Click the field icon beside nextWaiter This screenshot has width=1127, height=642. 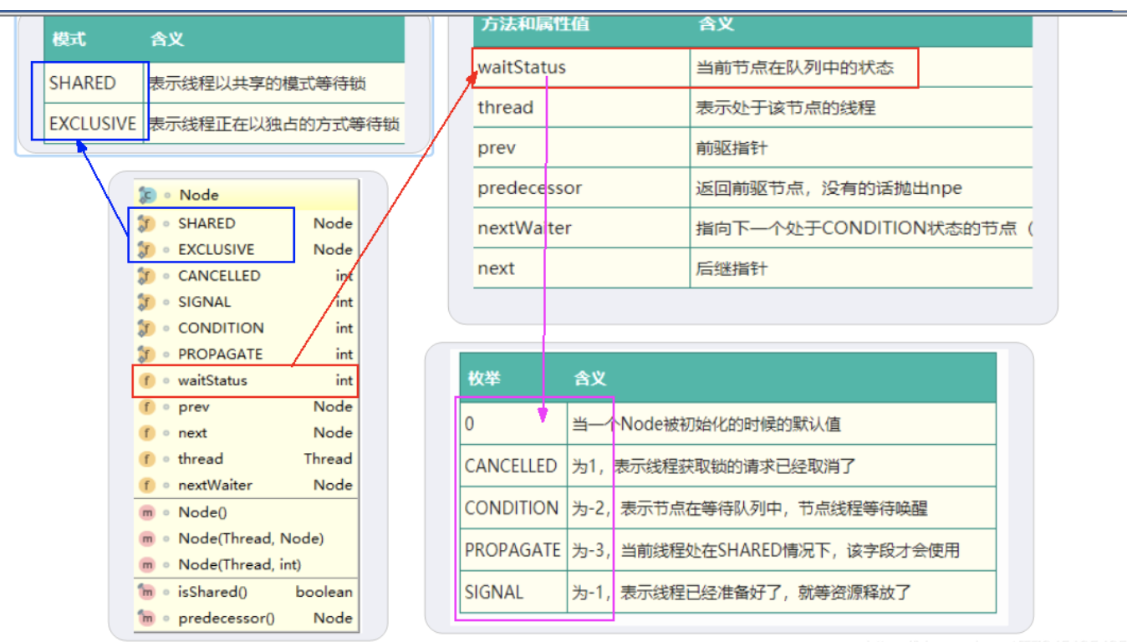click(x=147, y=485)
